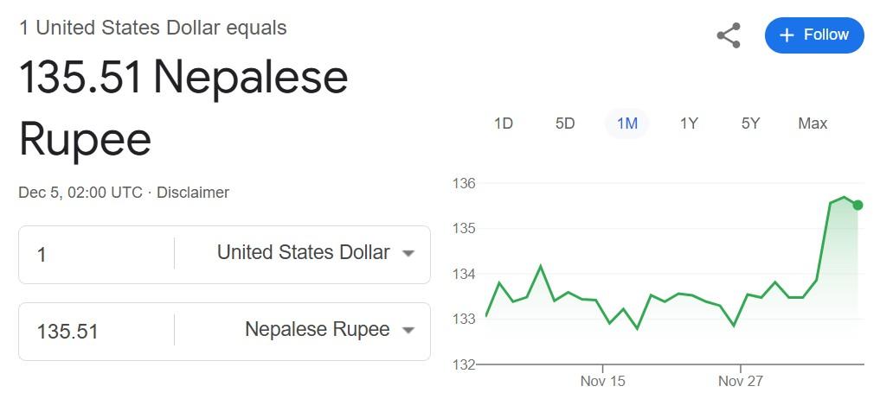Choose the 1M chart range
Screen dimensions: 880x418
[627, 123]
